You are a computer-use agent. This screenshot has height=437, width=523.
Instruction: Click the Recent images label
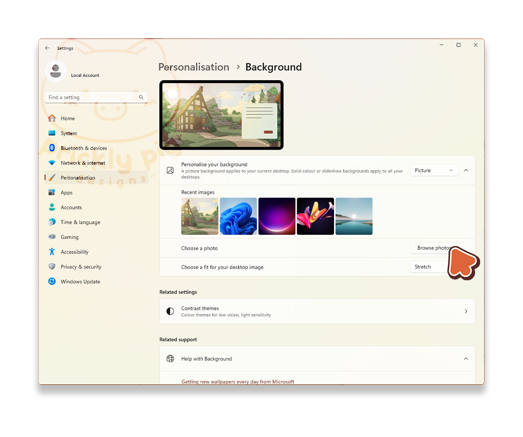click(198, 192)
